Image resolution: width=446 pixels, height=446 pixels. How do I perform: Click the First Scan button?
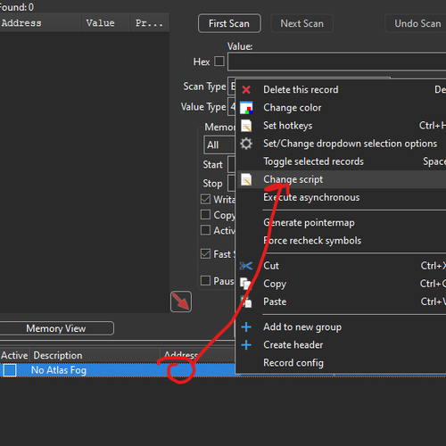tap(229, 23)
